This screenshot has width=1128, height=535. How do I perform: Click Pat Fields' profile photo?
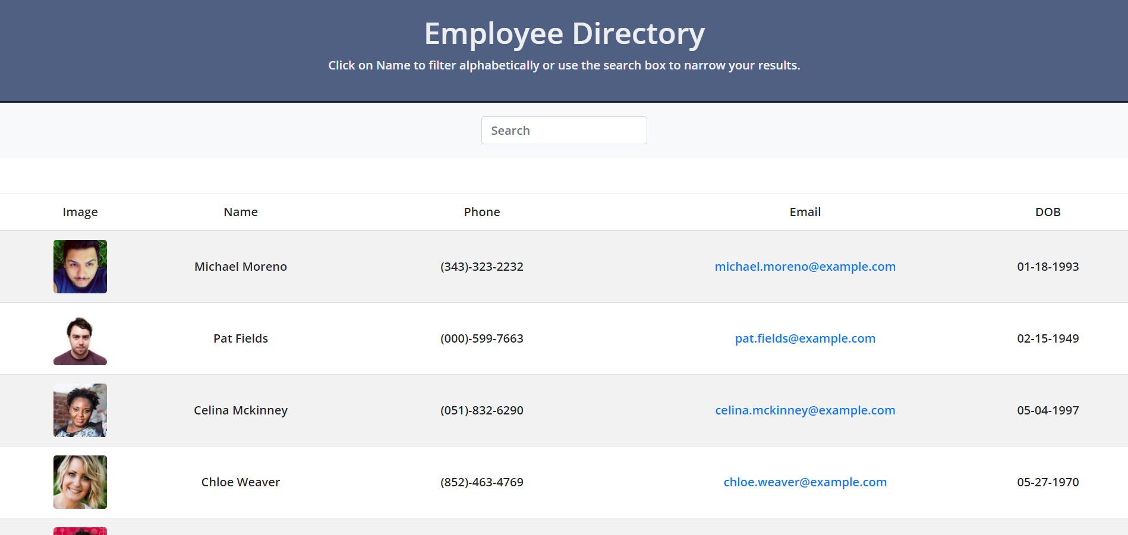80,338
